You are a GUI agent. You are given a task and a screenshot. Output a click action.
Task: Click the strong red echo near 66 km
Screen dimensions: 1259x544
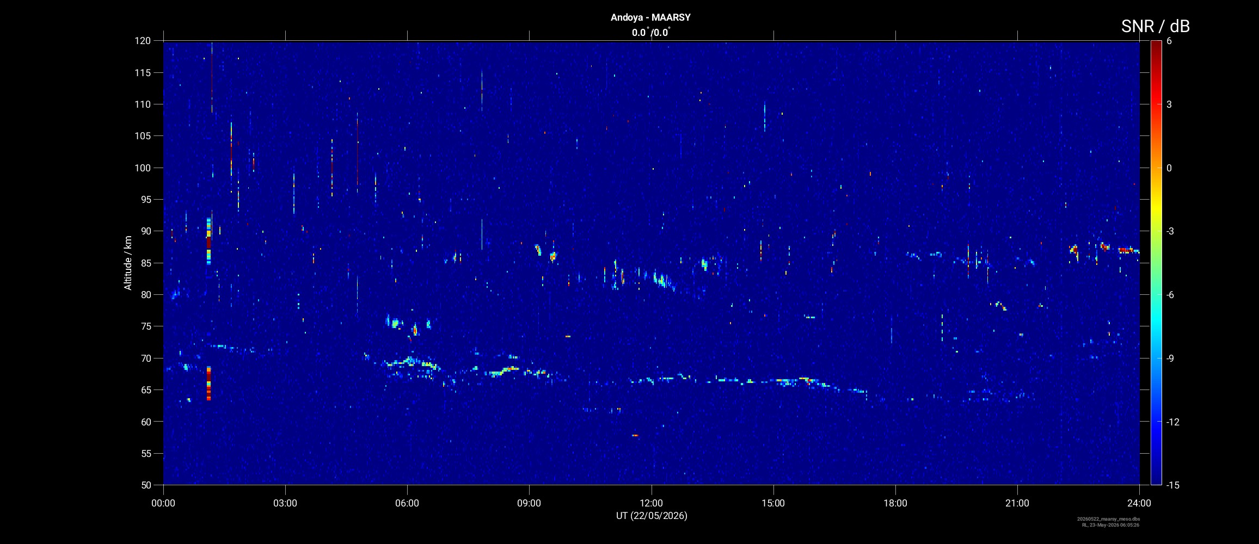click(208, 383)
